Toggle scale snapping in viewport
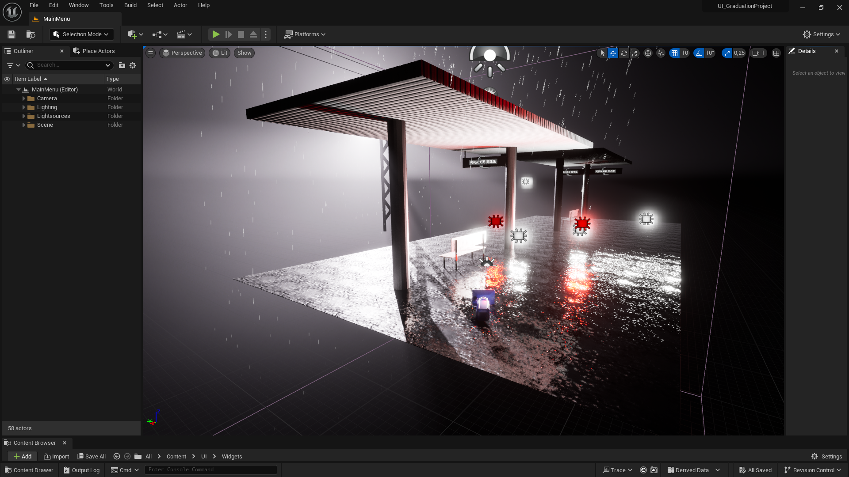The height and width of the screenshot is (477, 849). (727, 53)
